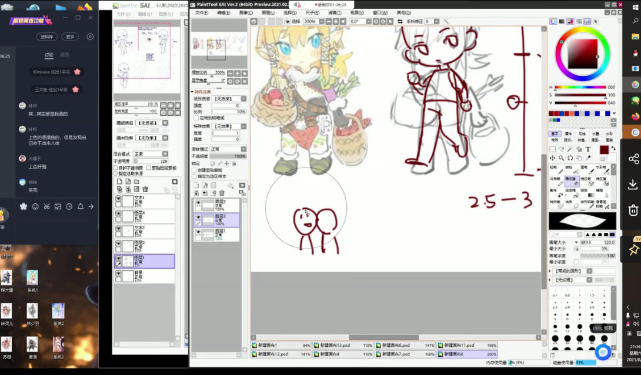Hide 背景 layer in background window
This screenshot has height=375, width=641.
pos(118,273)
